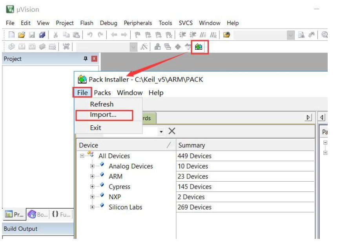343x242 pixels.
Task: Expand the Cypress device node
Action: tap(92, 186)
